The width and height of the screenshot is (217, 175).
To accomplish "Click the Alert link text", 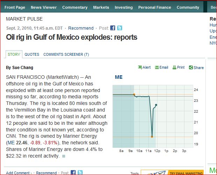I will point(147,67).
